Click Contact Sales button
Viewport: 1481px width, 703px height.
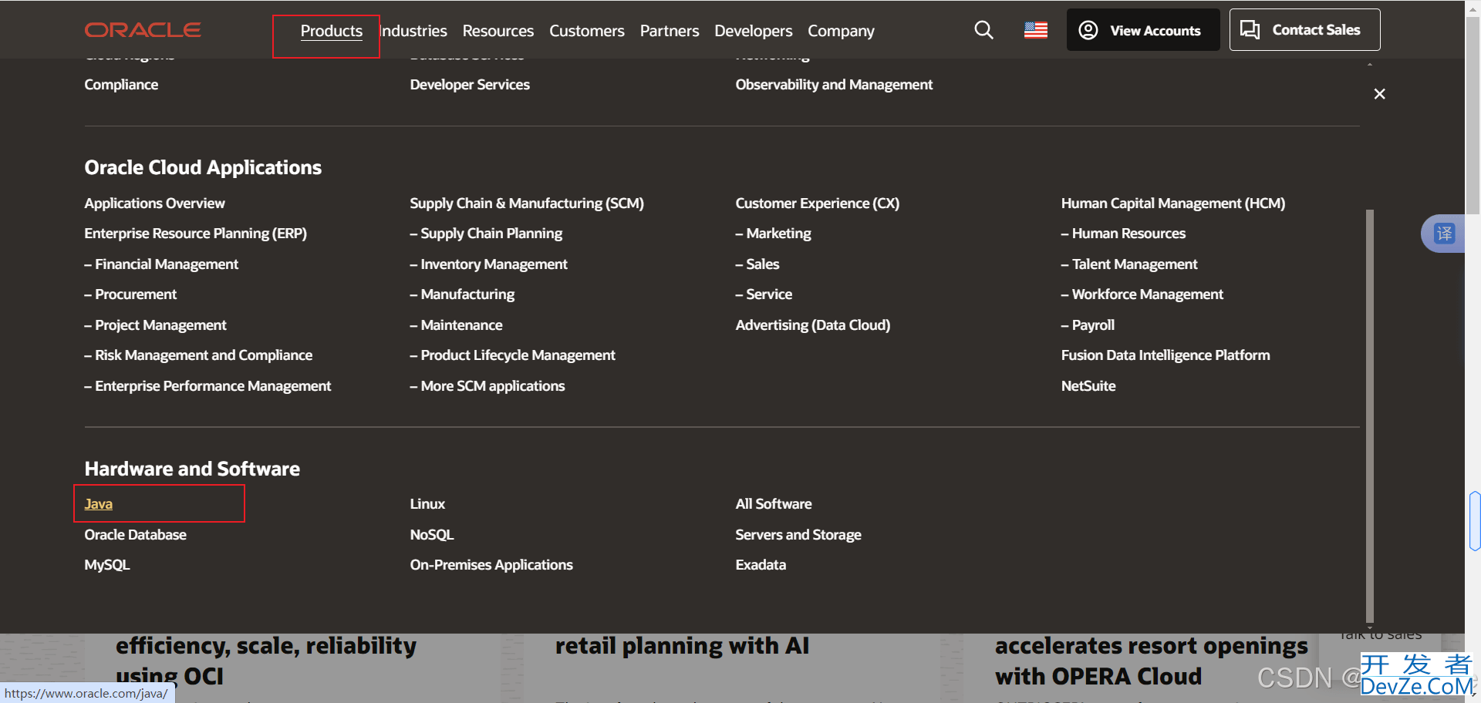click(1304, 30)
